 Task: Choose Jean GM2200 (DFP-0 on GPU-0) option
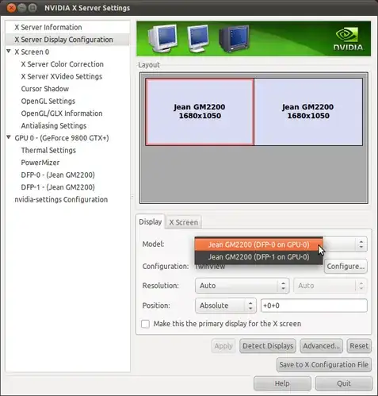[x=258, y=244]
